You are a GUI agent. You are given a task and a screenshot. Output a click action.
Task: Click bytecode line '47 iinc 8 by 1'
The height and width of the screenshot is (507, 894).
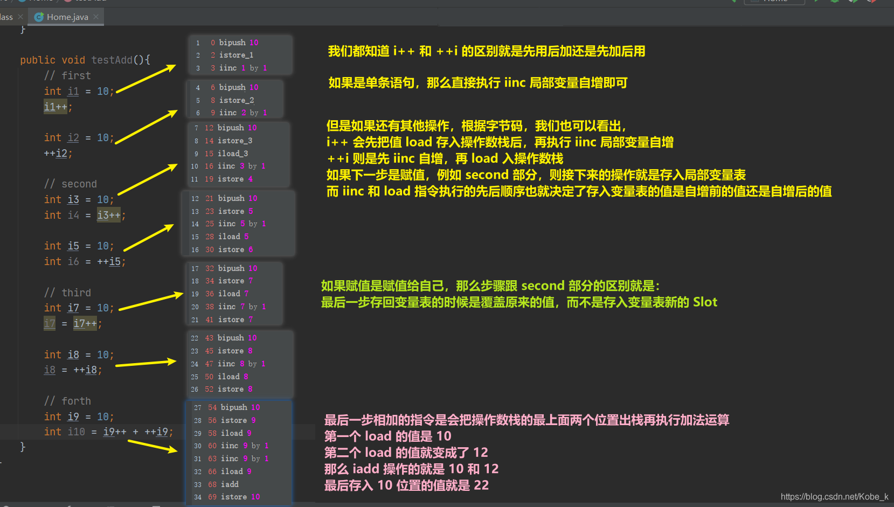[x=235, y=364]
